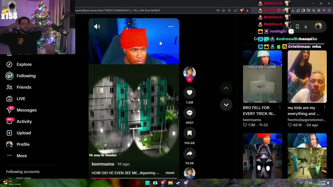Click the browser address bar URL

pyautogui.click(x=118, y=10)
